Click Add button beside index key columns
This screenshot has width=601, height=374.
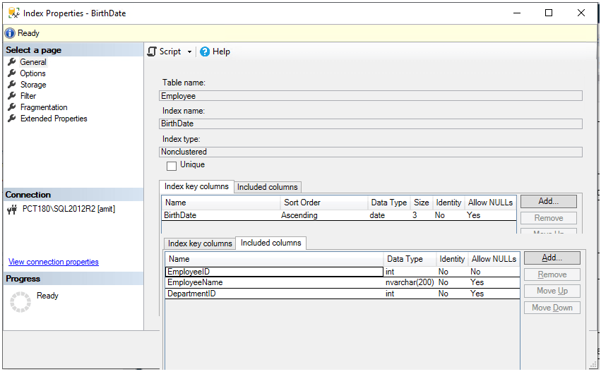548,202
